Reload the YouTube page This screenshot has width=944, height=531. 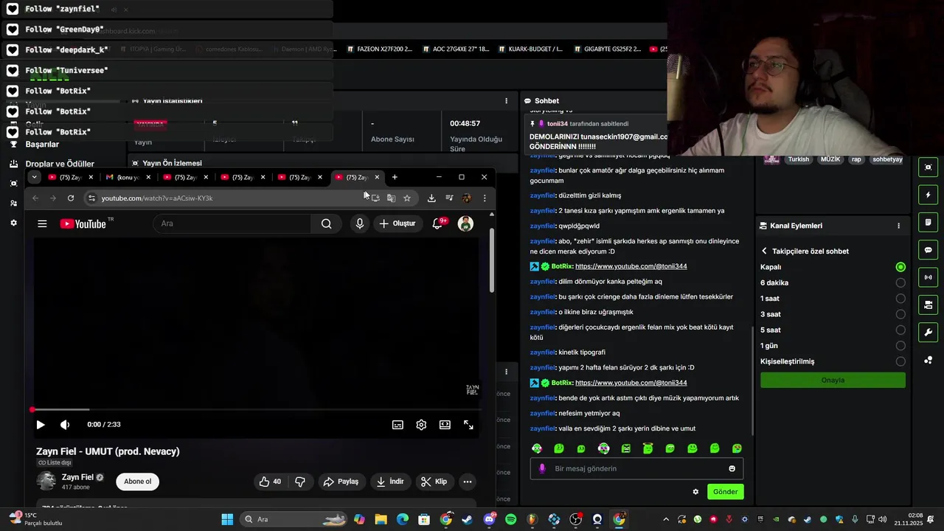click(x=71, y=198)
